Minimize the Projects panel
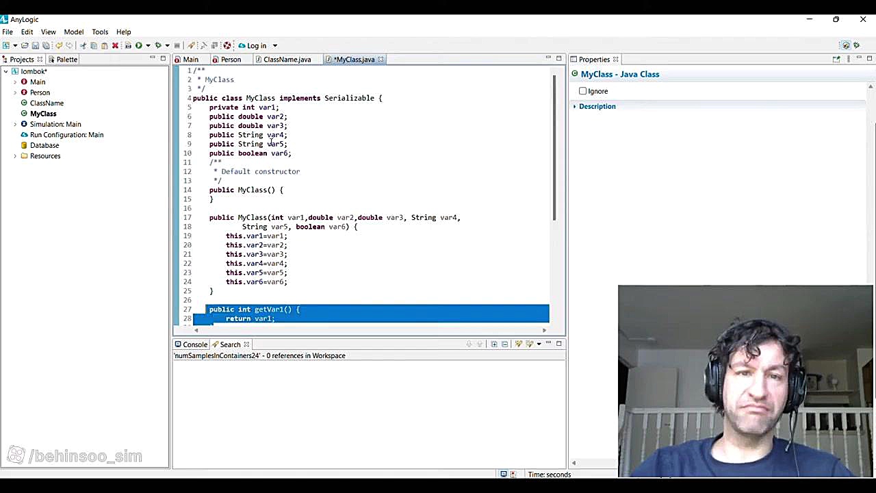 click(152, 59)
